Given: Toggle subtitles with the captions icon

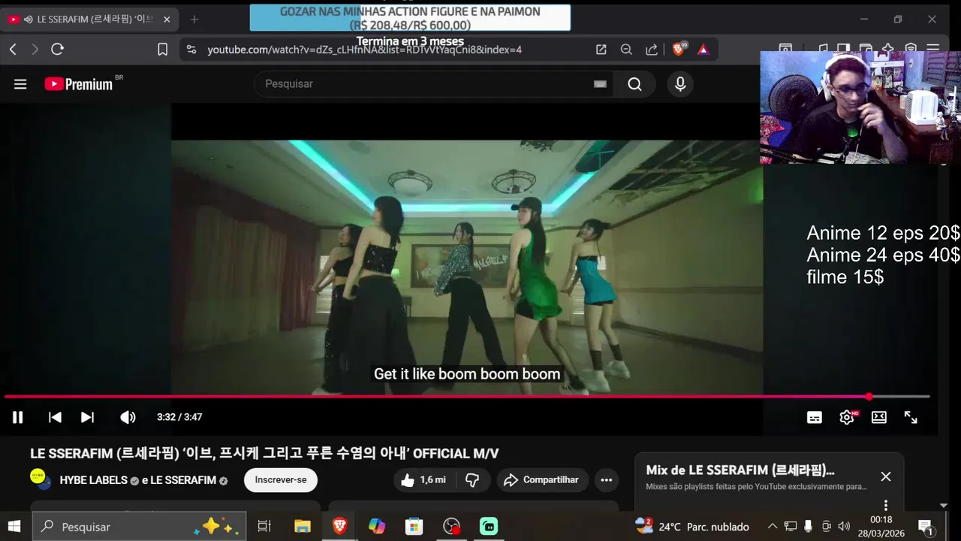Looking at the screenshot, I should pos(815,417).
